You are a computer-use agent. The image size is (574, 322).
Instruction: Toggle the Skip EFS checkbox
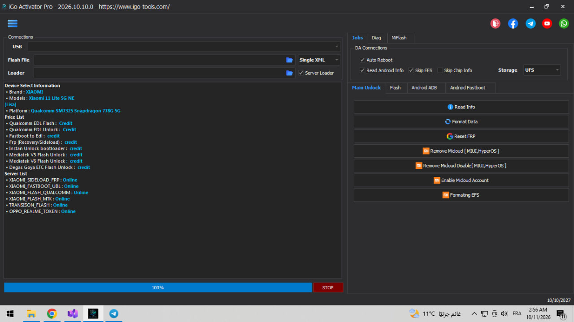411,70
